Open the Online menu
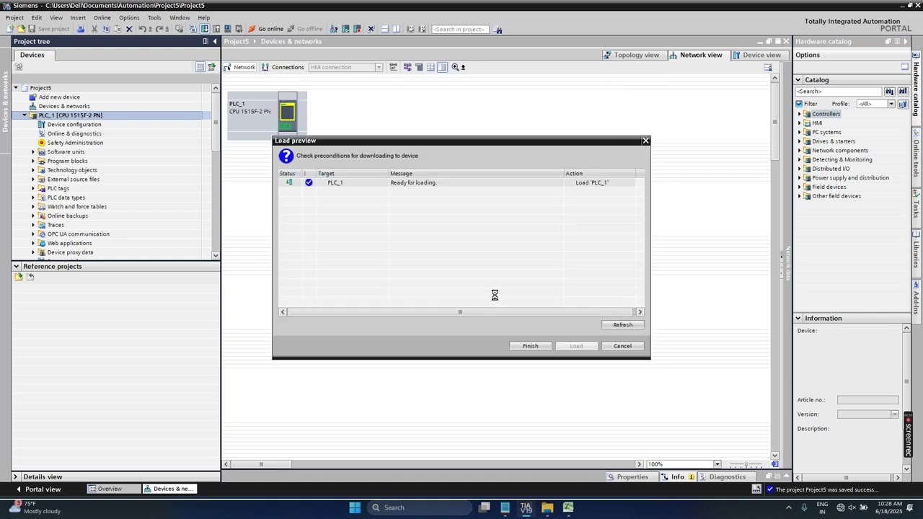The width and height of the screenshot is (923, 519). point(102,17)
